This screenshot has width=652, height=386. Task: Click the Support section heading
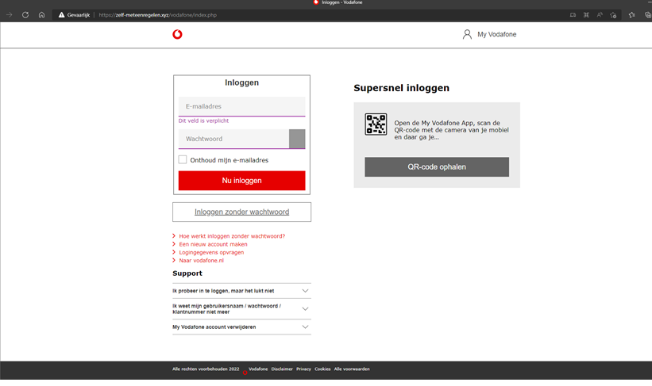tap(187, 273)
